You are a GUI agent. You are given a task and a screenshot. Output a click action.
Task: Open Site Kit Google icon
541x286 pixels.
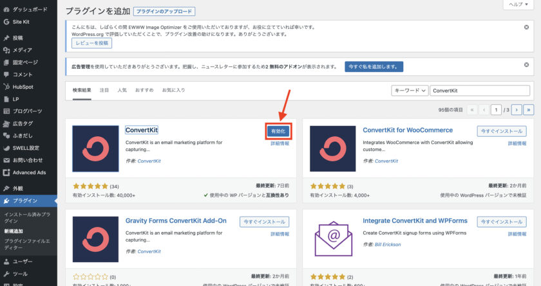coord(6,22)
